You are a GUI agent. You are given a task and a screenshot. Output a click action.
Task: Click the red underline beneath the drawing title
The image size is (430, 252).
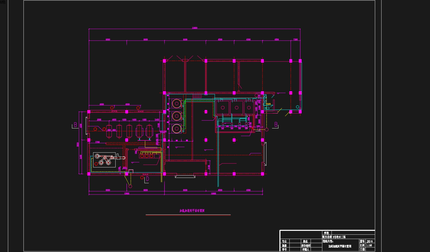(x=188, y=215)
